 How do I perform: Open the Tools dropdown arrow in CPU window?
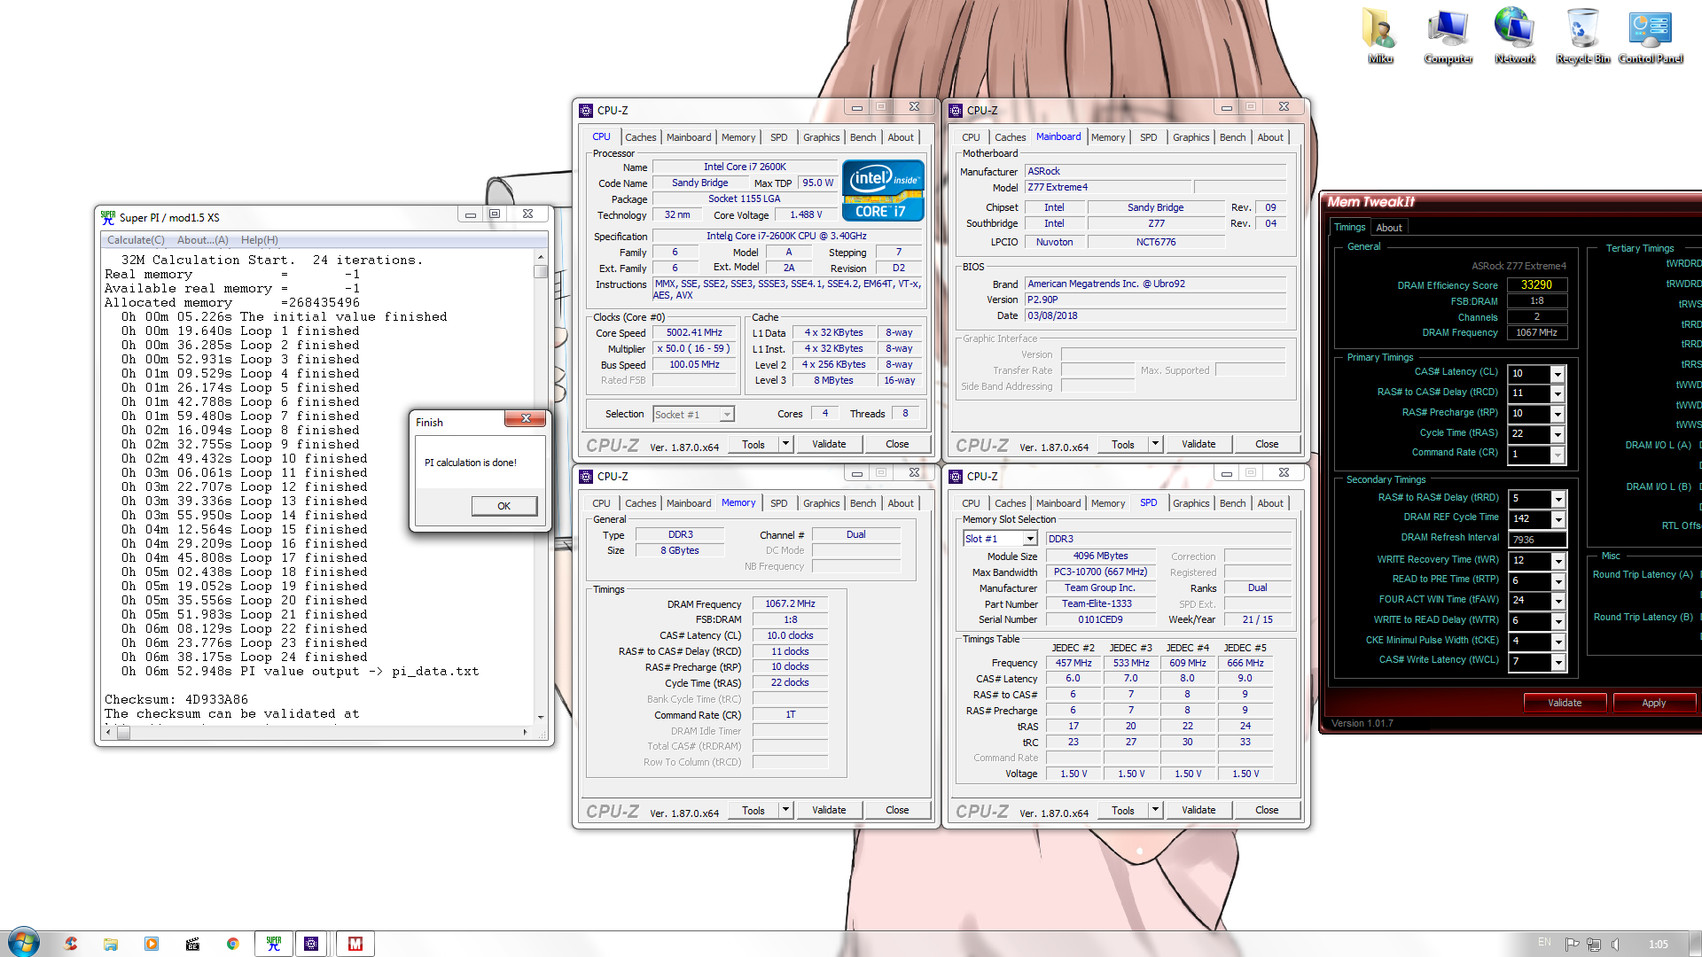click(785, 444)
